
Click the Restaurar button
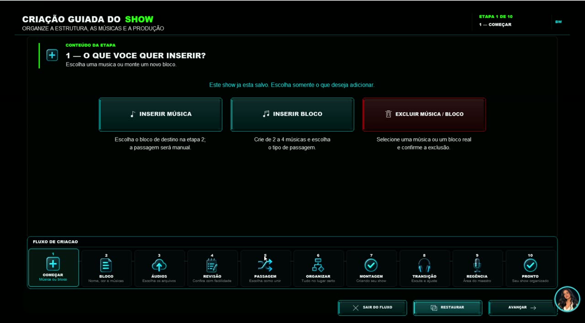click(447, 307)
